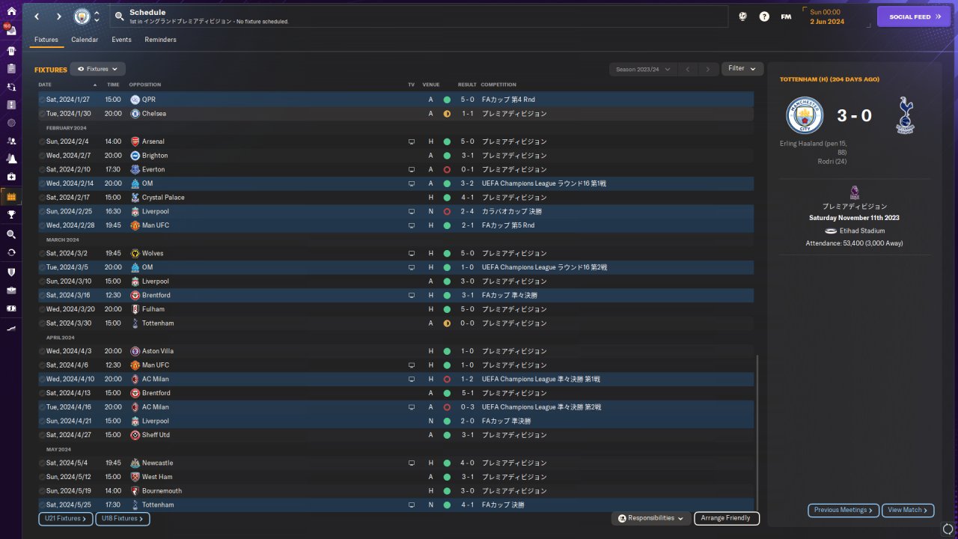The height and width of the screenshot is (539, 958).
Task: Open the help question mark icon
Action: (764, 16)
